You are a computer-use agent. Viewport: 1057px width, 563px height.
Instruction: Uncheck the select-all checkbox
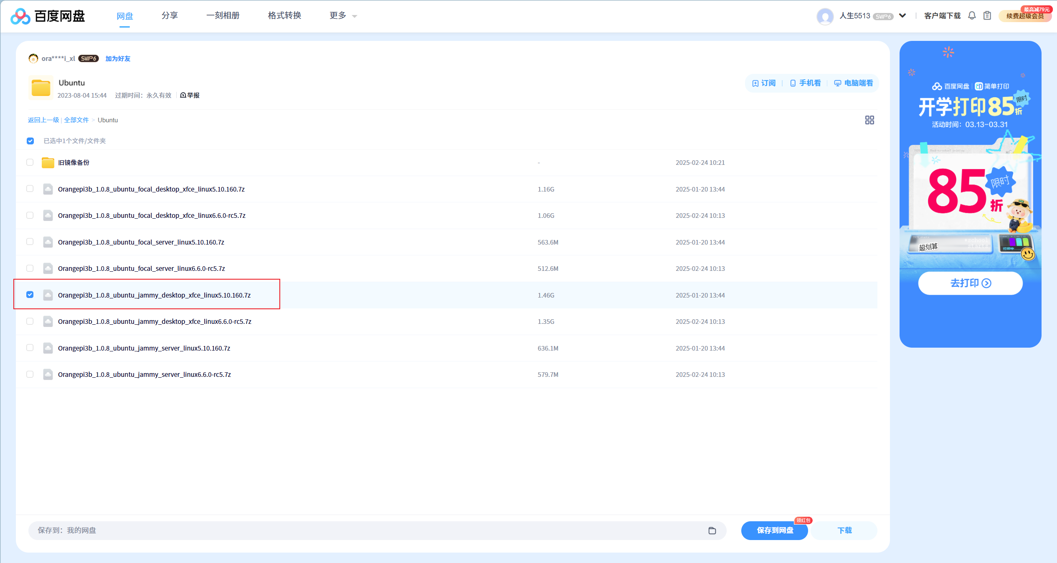coord(30,141)
